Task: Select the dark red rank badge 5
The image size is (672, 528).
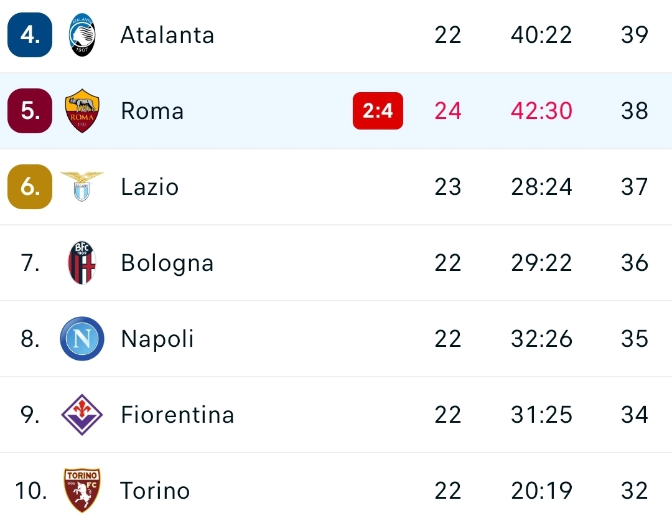Action: point(29,111)
